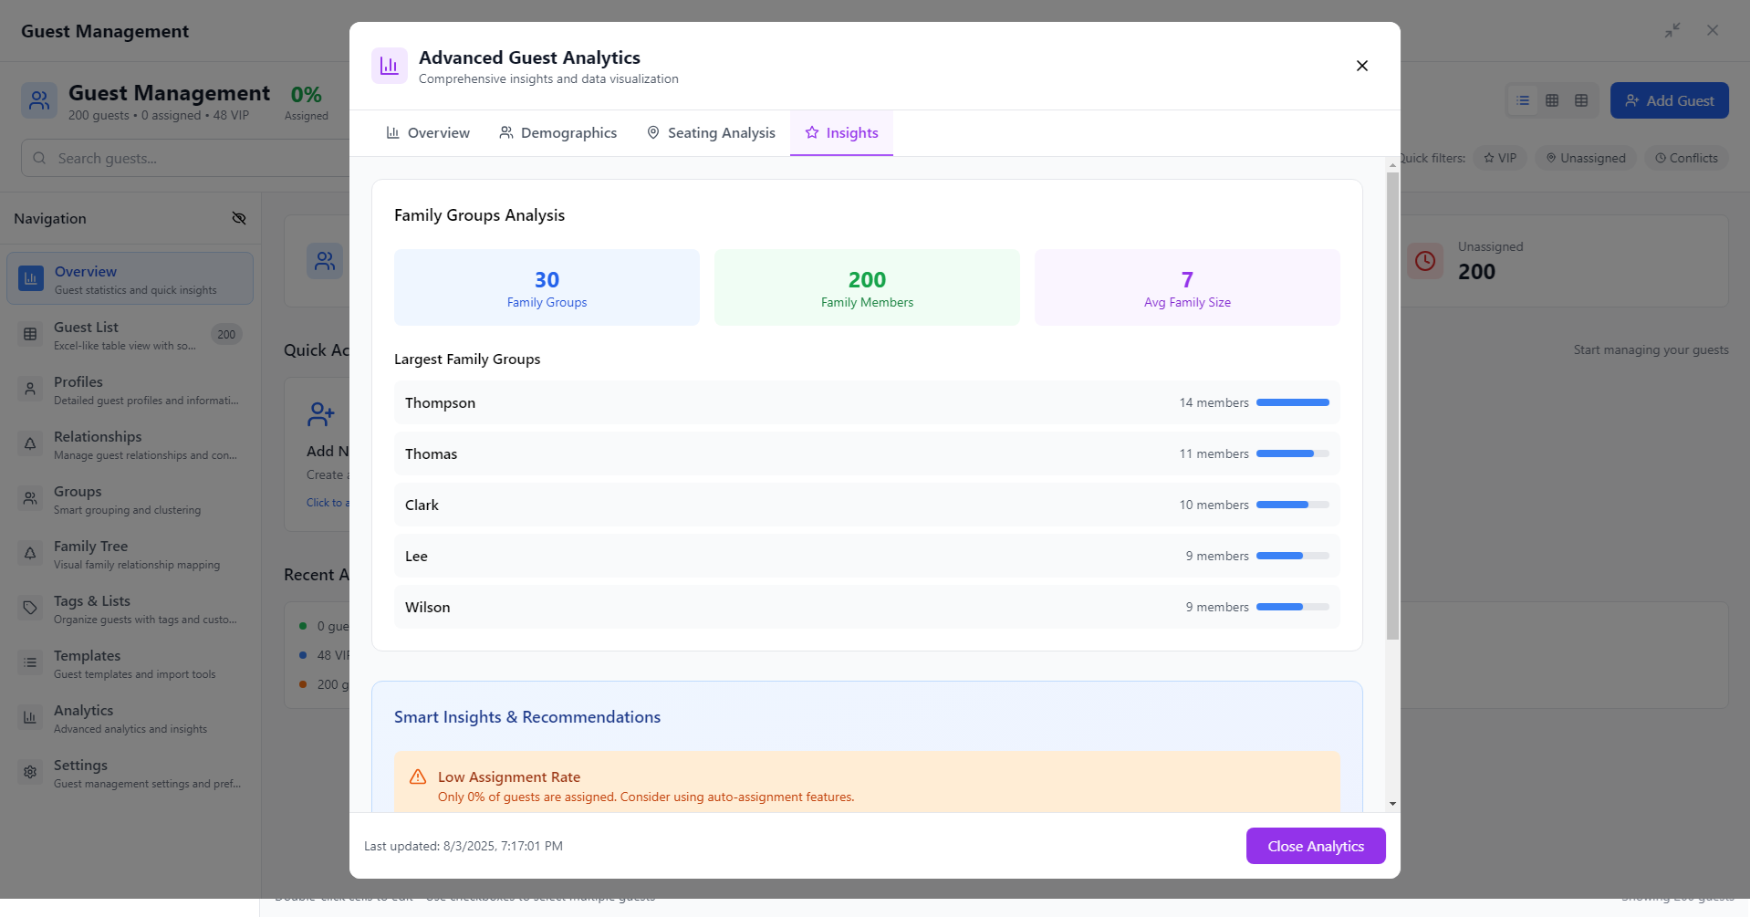Toggle the list view layout option

tap(1521, 100)
